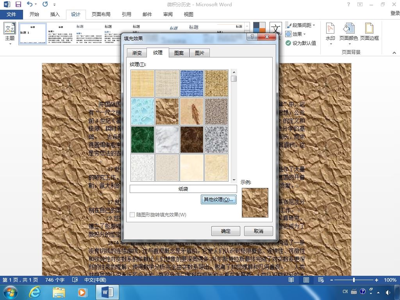Show hidden tray icons

click(x=378, y=292)
